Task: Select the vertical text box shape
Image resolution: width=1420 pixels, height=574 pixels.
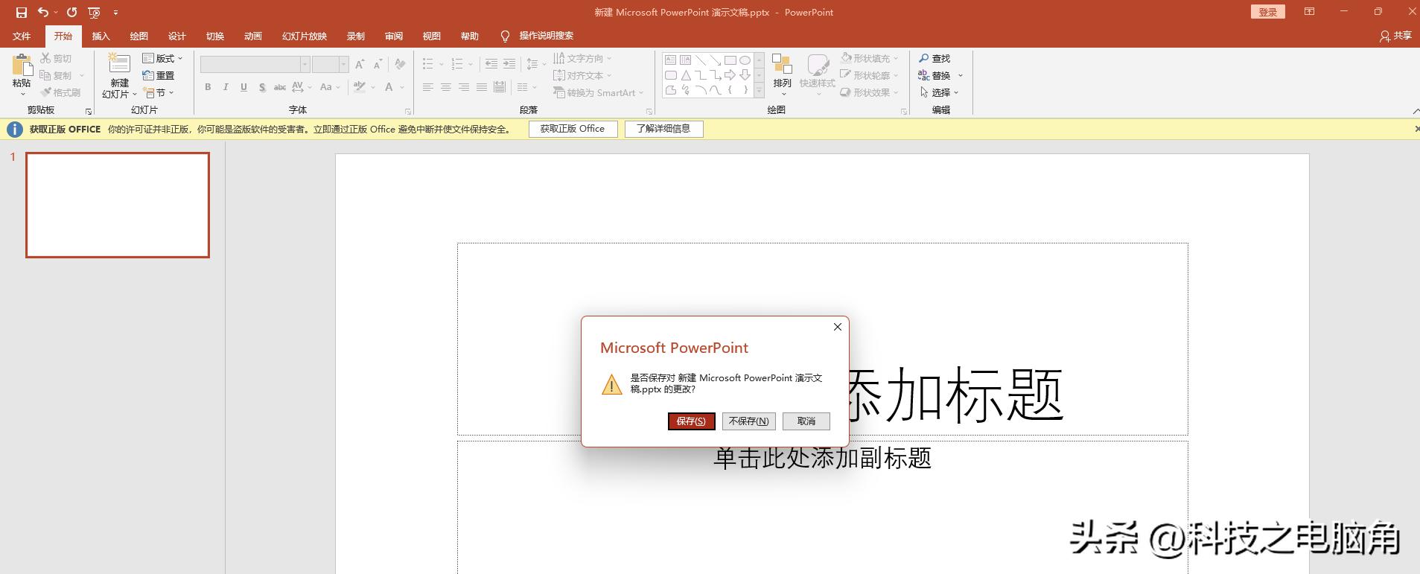Action: (685, 60)
